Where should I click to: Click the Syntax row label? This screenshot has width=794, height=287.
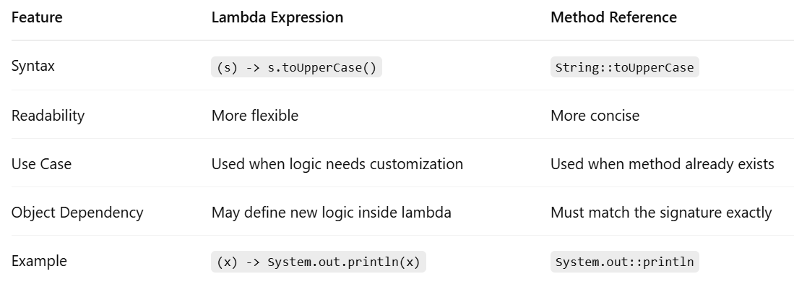coord(33,67)
